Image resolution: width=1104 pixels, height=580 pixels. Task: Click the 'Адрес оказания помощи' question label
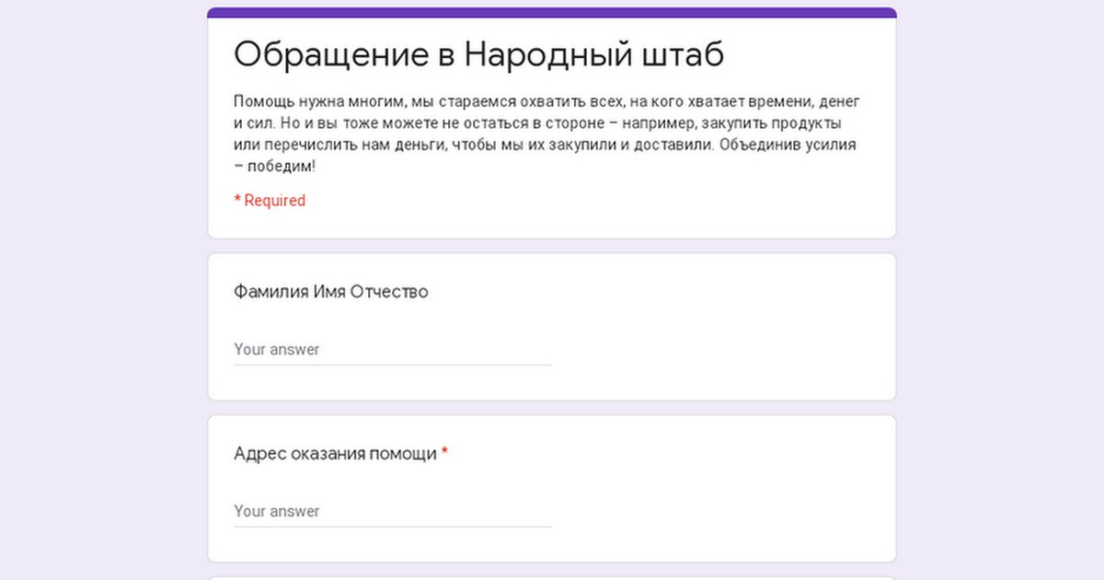(341, 454)
